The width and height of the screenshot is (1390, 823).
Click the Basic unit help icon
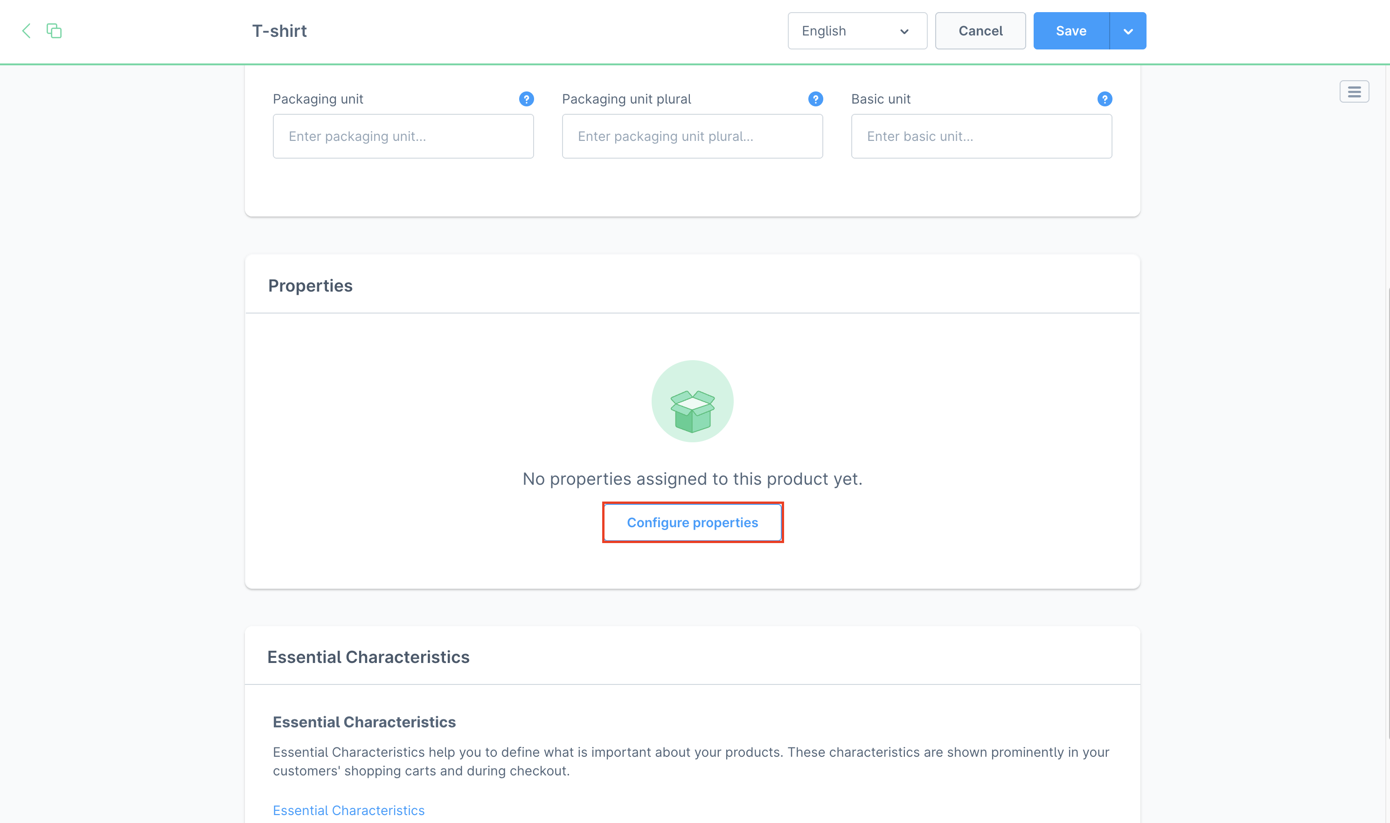click(1104, 99)
